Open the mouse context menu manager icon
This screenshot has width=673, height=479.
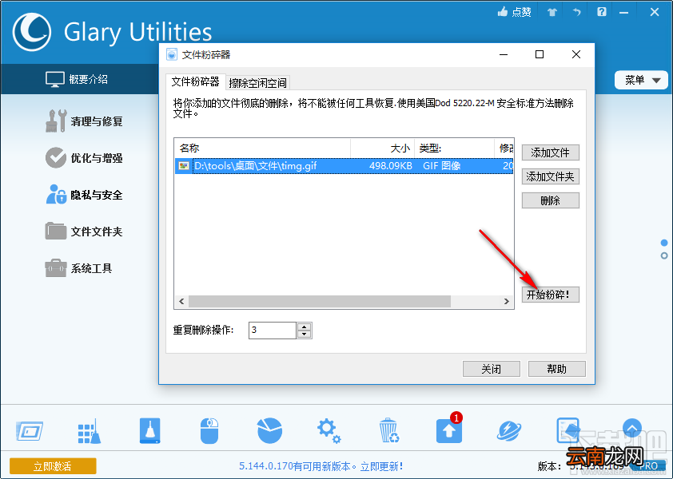click(x=209, y=431)
